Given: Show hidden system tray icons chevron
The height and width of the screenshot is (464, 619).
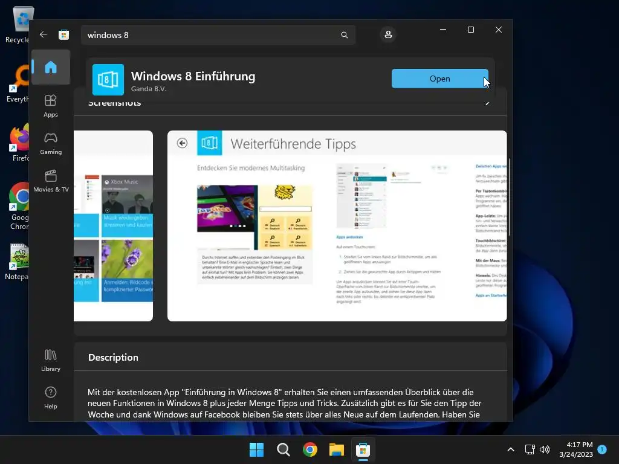Looking at the screenshot, I should [510, 449].
